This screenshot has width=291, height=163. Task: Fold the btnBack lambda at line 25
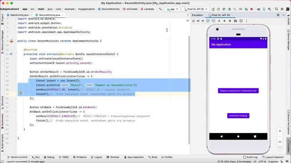coord(16,112)
